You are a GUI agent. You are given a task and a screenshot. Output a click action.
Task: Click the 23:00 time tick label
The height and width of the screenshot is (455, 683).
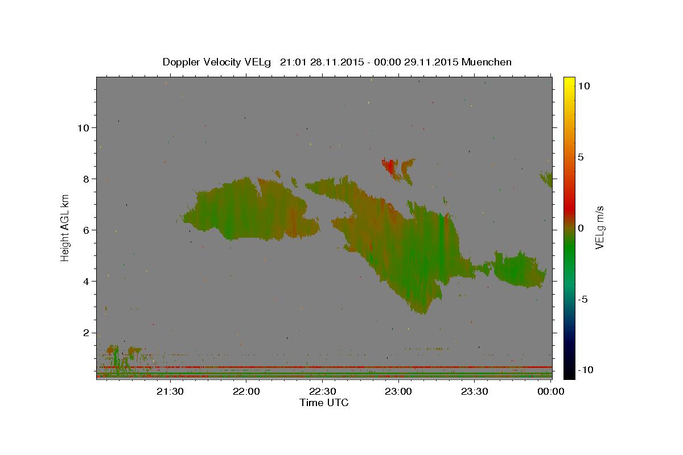click(398, 392)
